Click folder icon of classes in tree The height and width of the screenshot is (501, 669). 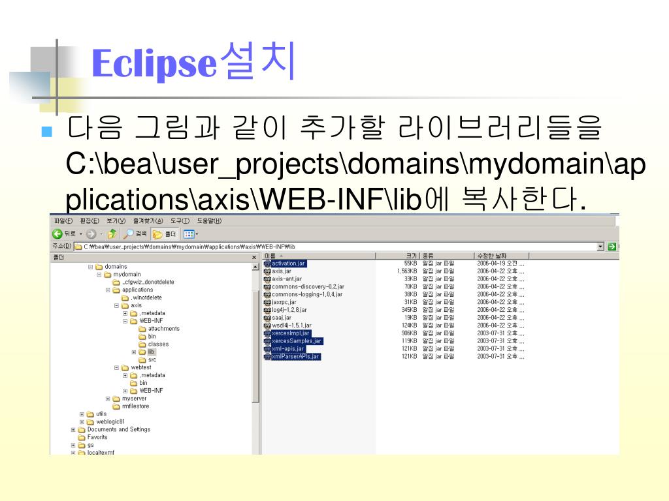142,344
